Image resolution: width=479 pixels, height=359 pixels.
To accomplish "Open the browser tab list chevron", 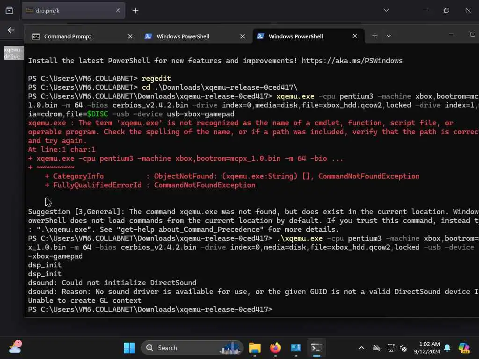I will tap(386, 10).
